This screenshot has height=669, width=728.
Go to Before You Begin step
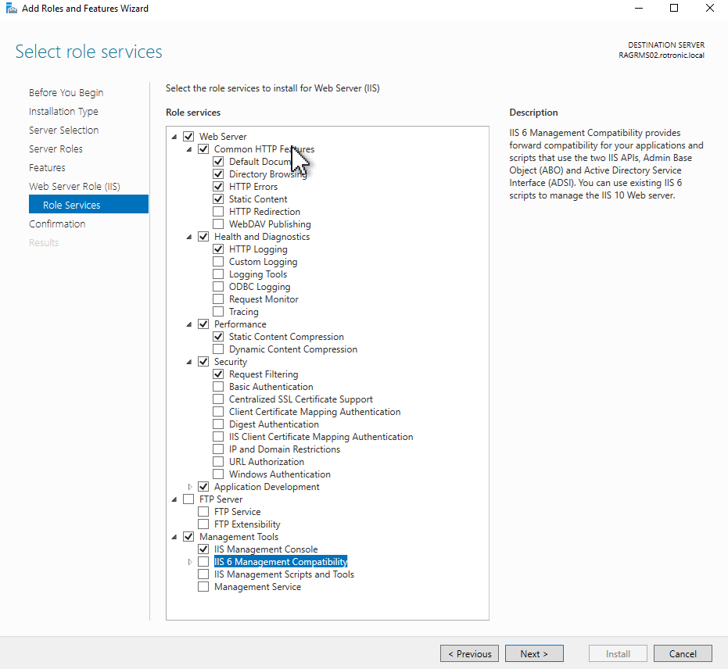point(66,93)
